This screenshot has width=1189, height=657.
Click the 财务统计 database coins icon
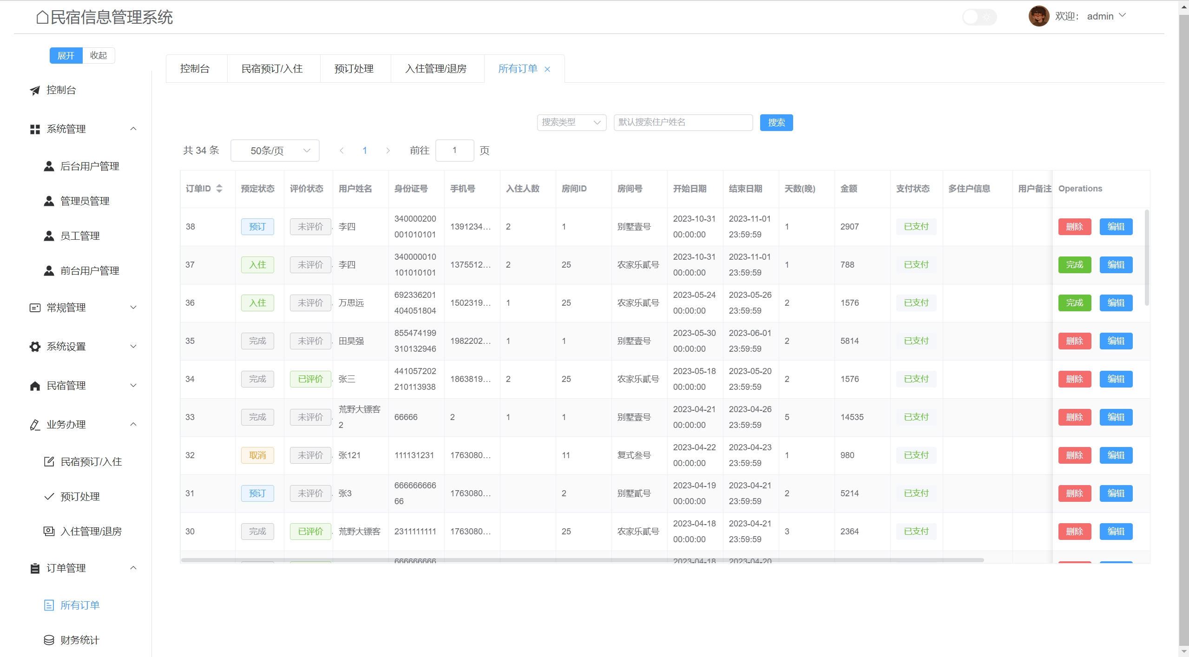(x=49, y=640)
